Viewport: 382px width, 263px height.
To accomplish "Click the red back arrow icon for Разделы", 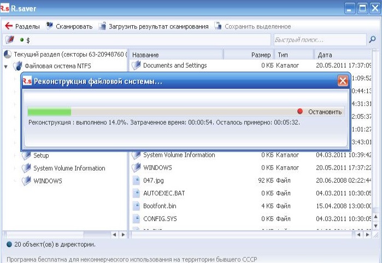I will [x=9, y=26].
